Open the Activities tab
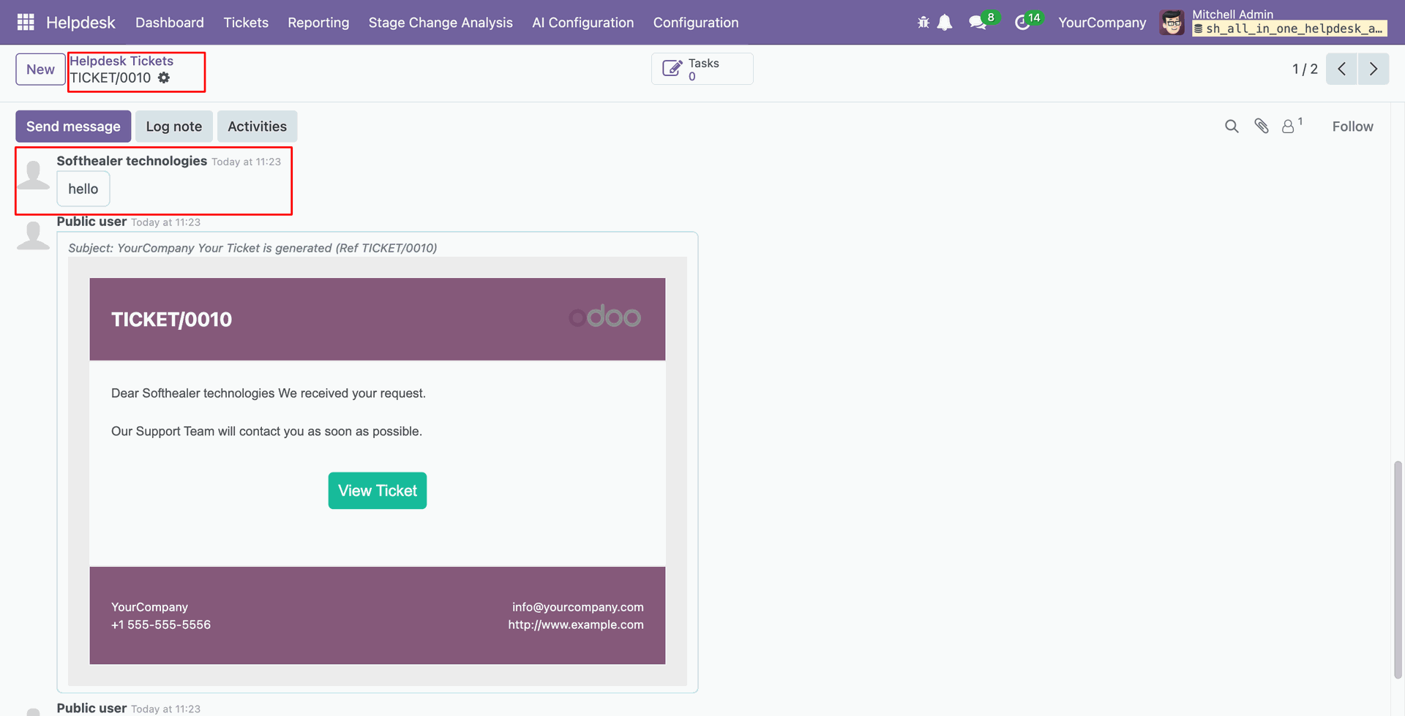 [x=257, y=127]
